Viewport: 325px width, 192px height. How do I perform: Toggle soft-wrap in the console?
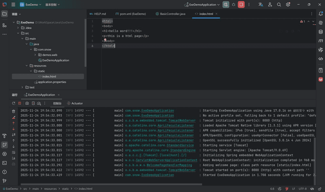[14, 153]
